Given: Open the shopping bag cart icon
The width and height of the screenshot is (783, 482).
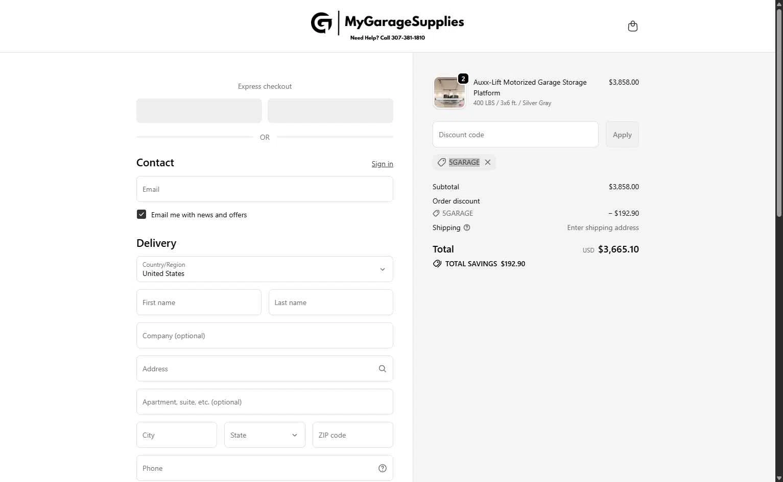Looking at the screenshot, I should tap(632, 26).
